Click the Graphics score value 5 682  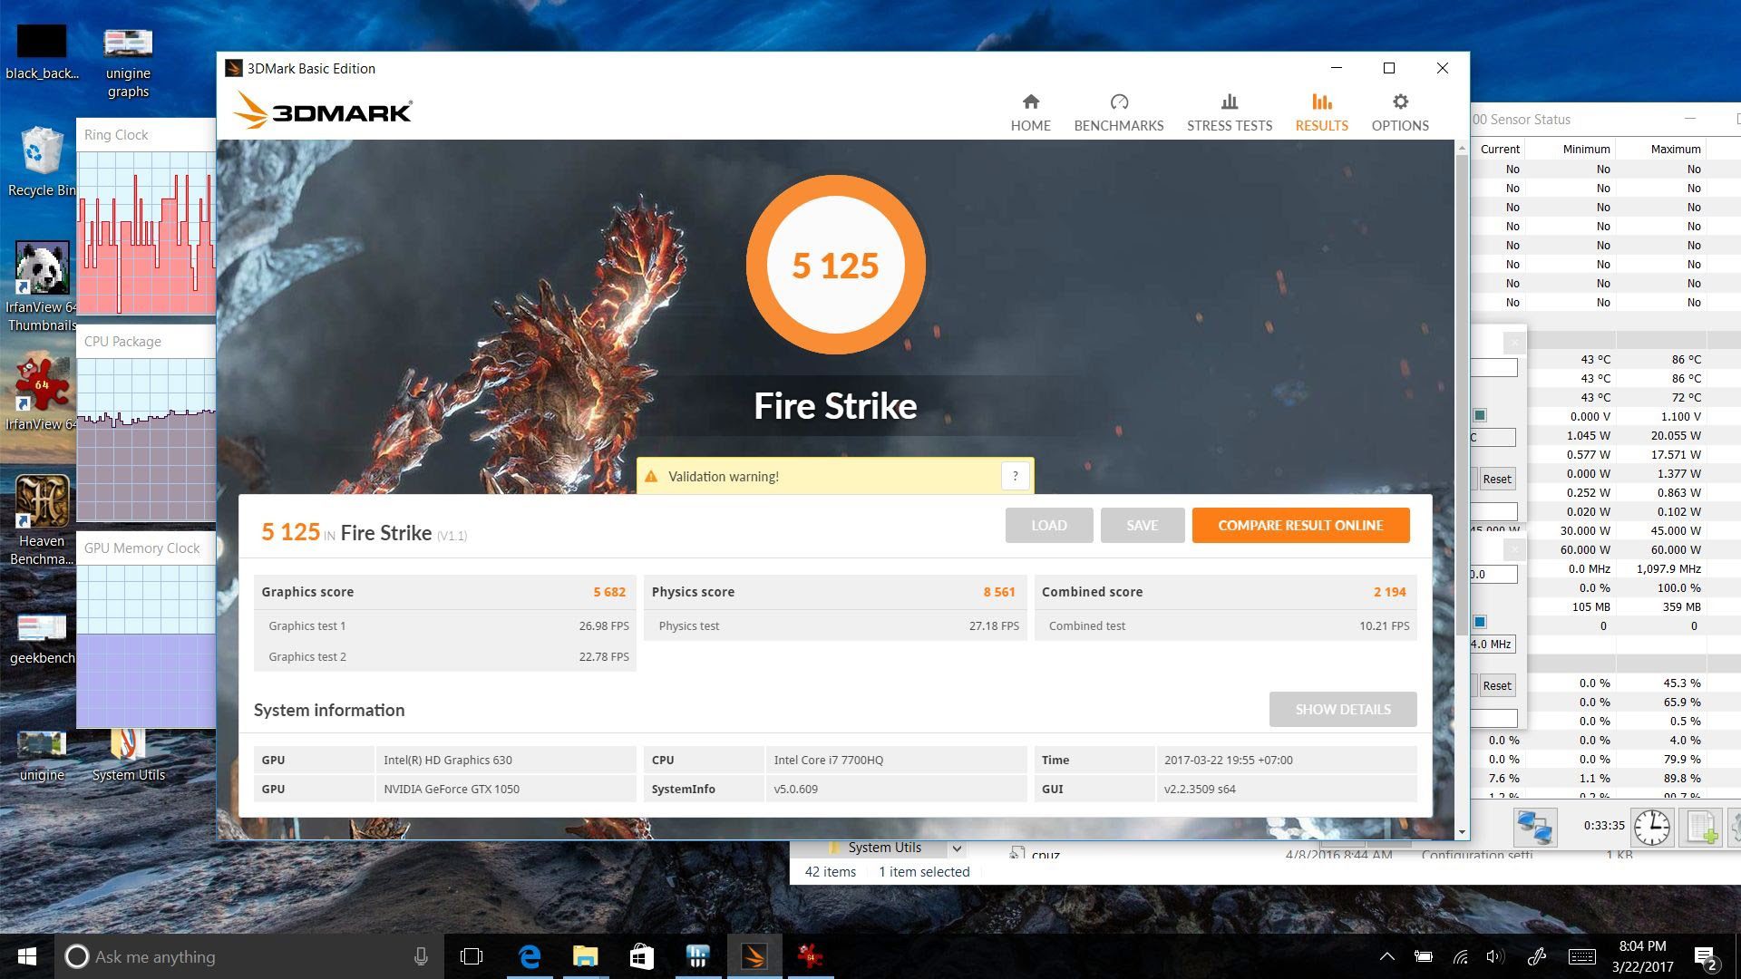pos(609,592)
